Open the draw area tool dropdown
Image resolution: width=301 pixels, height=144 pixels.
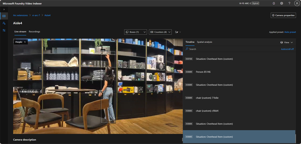tap(178, 32)
